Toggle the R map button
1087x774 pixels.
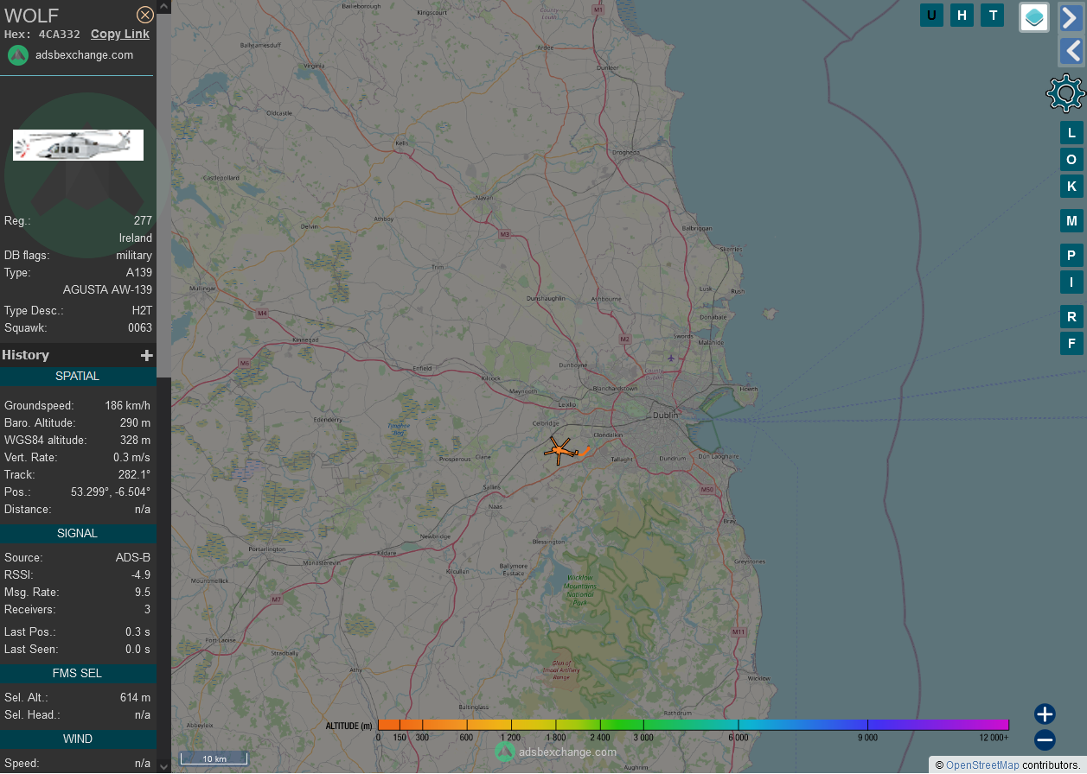1071,317
